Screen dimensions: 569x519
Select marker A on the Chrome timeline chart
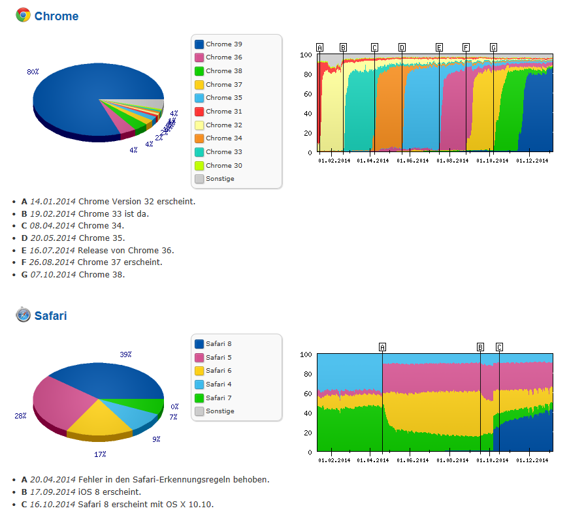point(319,47)
